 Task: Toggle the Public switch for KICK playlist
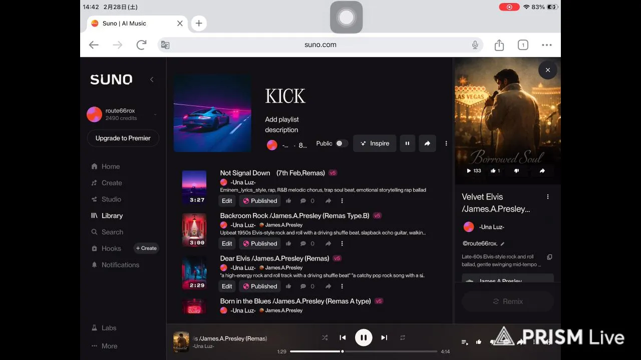pos(342,143)
